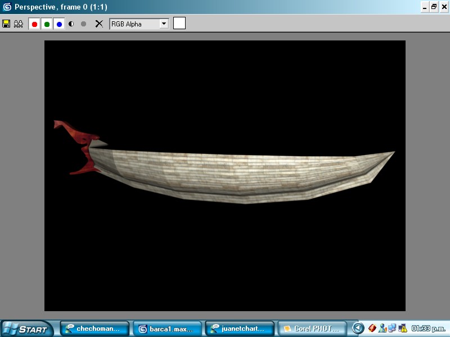Open the Start menu
450x337 pixels.
[x=27, y=329]
